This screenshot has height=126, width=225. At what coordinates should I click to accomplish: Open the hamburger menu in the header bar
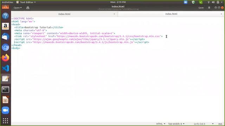(x=209, y=8)
